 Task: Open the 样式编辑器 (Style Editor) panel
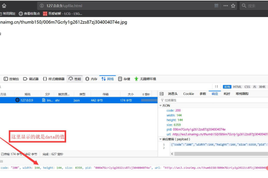pyautogui.click(x=54, y=79)
